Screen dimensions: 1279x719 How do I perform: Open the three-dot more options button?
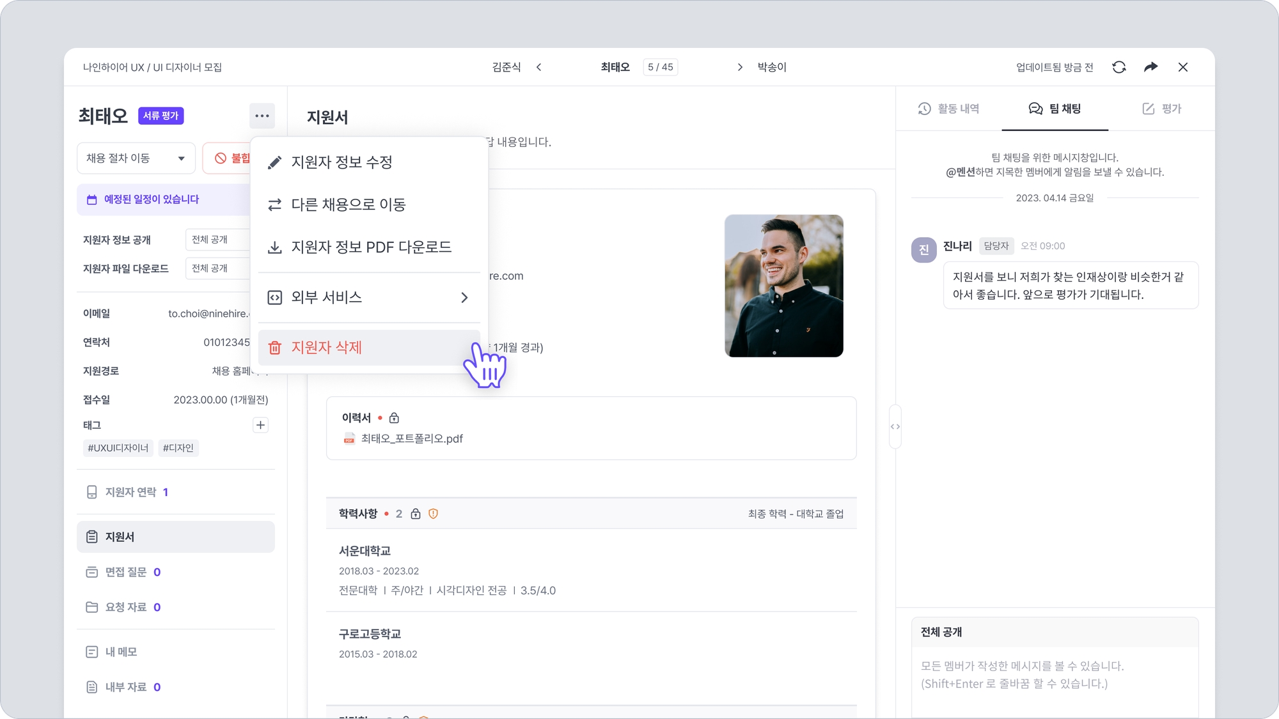262,116
